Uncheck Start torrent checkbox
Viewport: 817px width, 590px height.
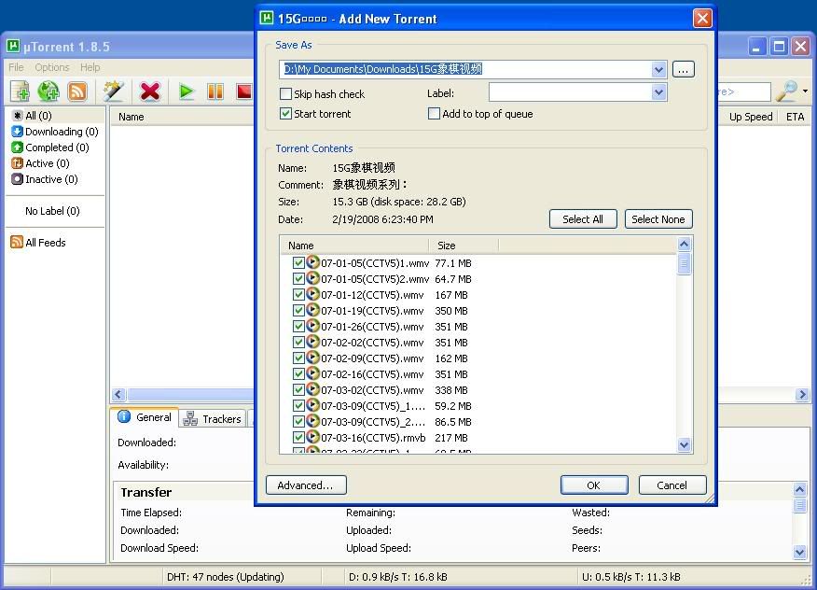click(x=285, y=114)
